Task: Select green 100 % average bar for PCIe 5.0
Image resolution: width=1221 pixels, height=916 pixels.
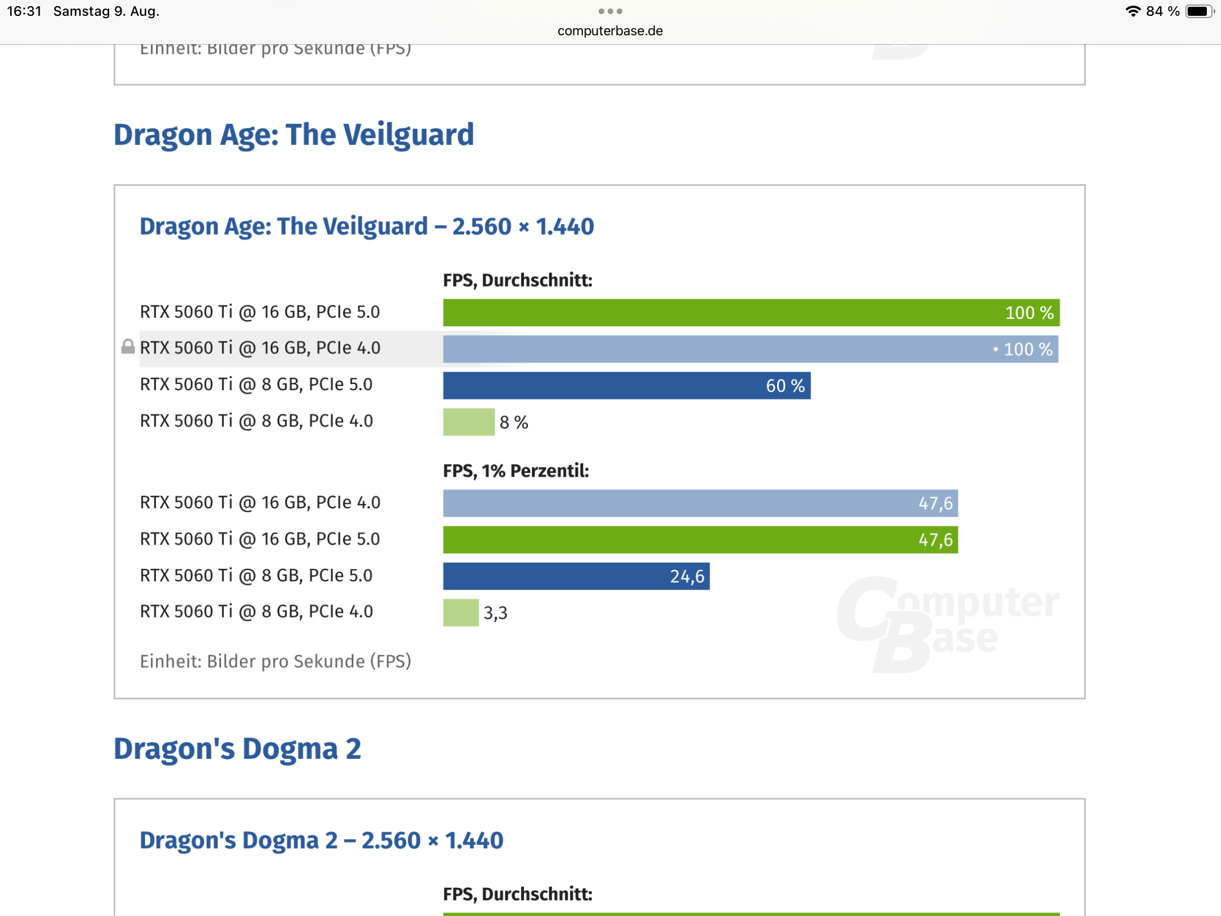Action: click(x=751, y=313)
